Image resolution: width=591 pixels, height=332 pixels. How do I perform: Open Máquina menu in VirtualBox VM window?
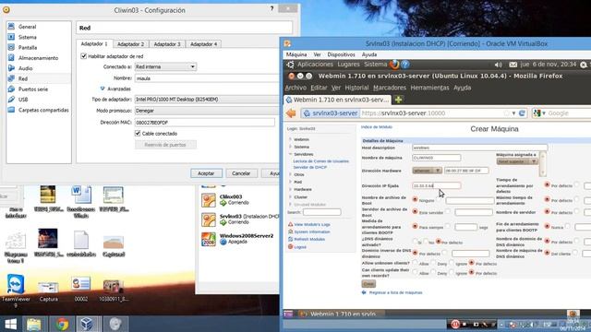tap(296, 54)
